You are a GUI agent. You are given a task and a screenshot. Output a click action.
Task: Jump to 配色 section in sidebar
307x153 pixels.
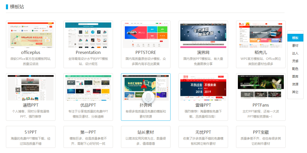[x=295, y=69]
